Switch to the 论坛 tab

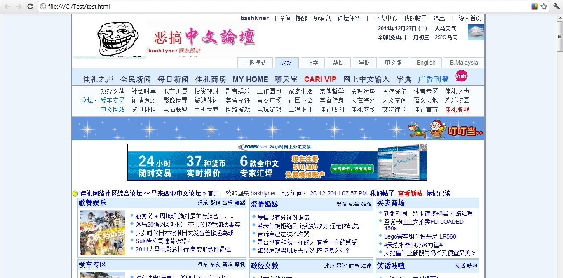click(x=287, y=63)
